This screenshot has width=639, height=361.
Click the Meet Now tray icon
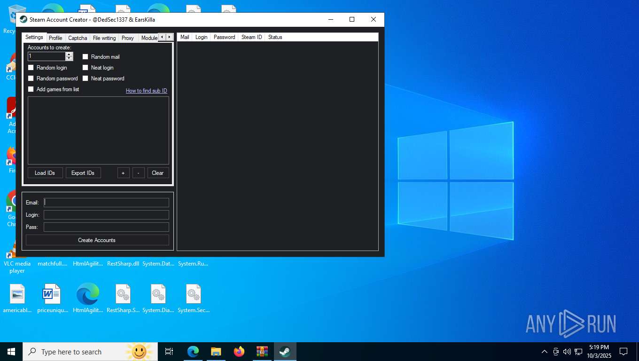(x=556, y=352)
